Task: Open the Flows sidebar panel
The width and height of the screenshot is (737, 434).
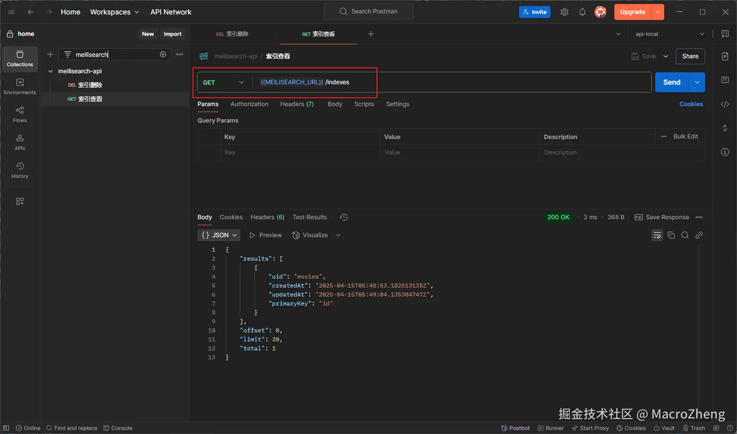Action: click(20, 114)
